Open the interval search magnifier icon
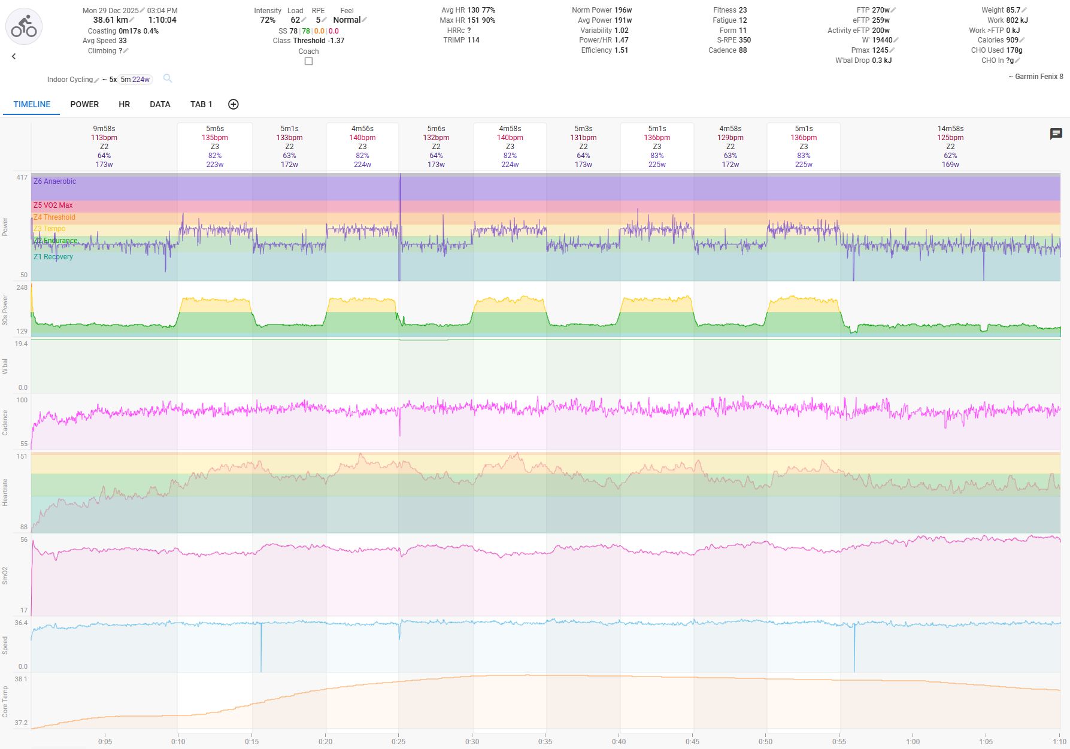Screen dimensions: 1070x749 (168, 78)
